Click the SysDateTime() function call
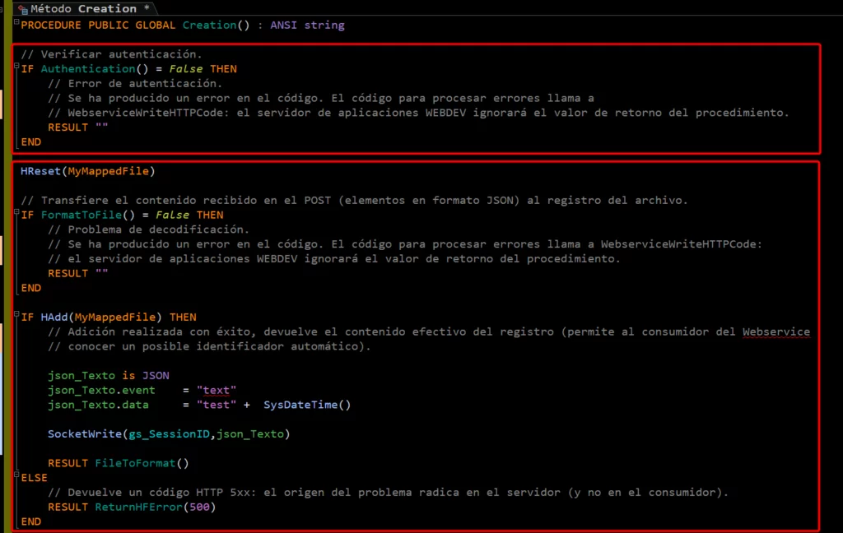Viewport: 843px width, 533px height. point(307,405)
